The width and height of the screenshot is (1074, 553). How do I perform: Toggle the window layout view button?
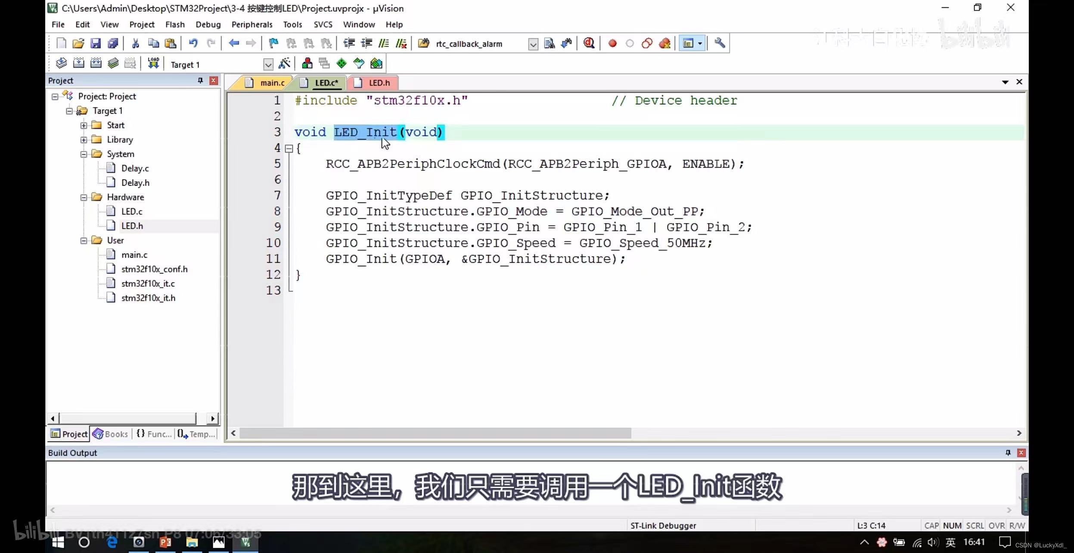(x=688, y=43)
